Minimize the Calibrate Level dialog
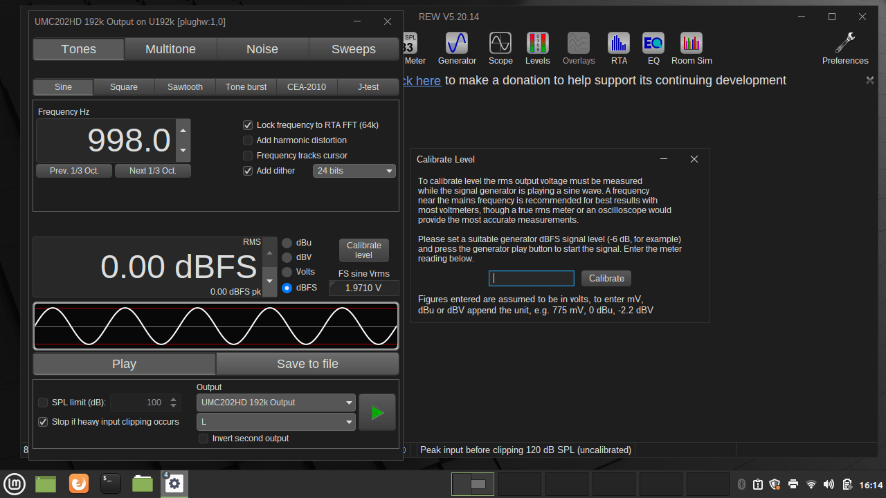This screenshot has height=498, width=886. [664, 159]
